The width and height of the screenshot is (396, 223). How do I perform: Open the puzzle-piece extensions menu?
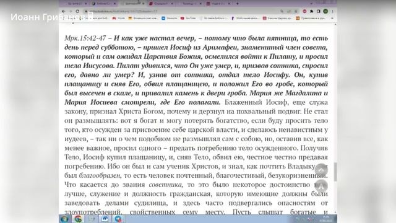tap(312, 11)
